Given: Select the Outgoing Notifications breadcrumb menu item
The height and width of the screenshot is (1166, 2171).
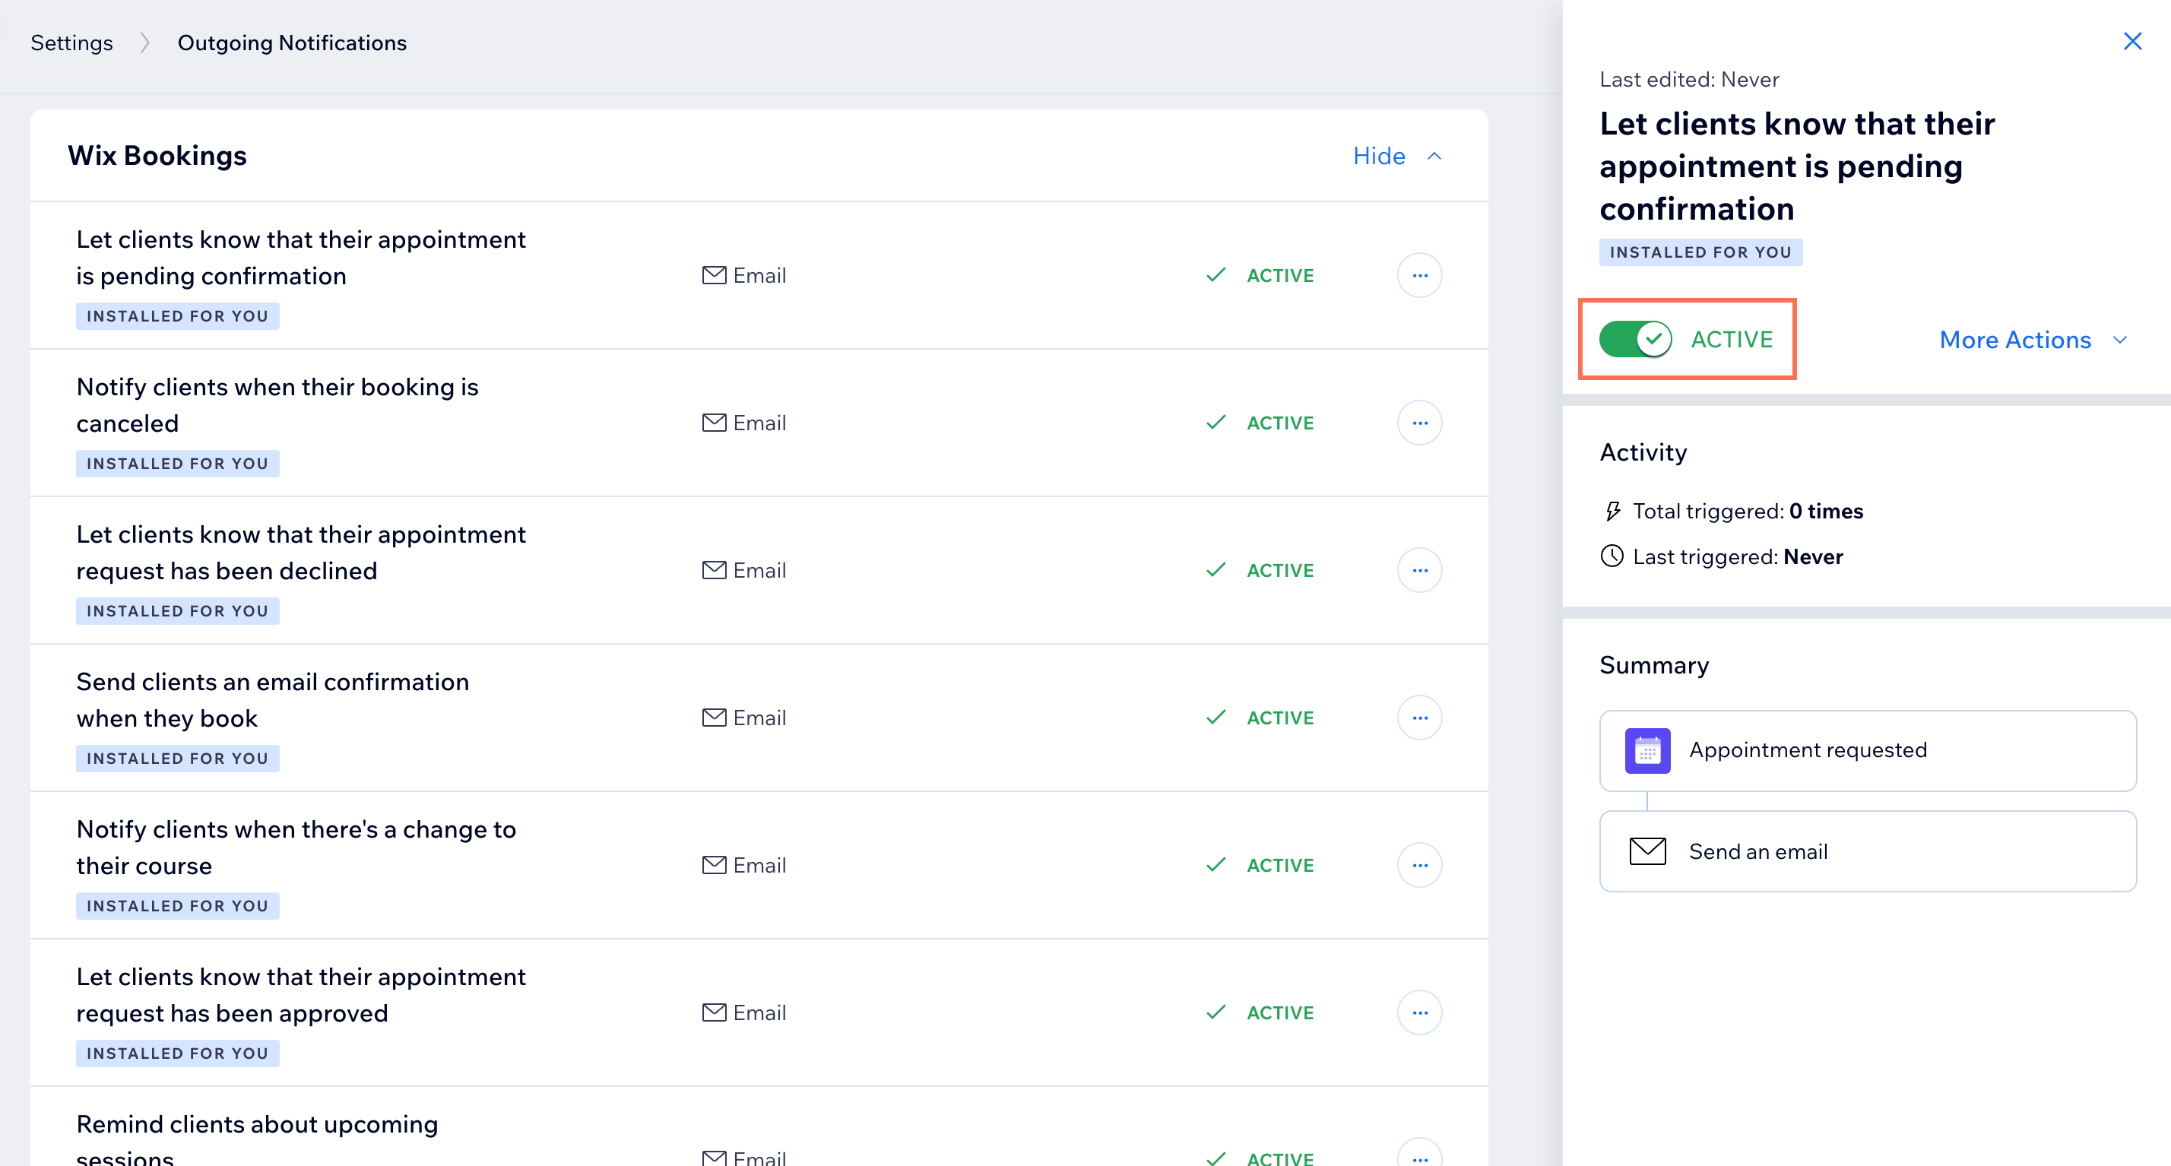Looking at the screenshot, I should pyautogui.click(x=291, y=43).
